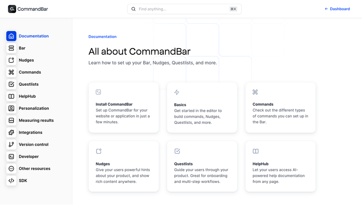362x205 pixels.
Task: Open Documentation label in sidebar
Action: [34, 36]
